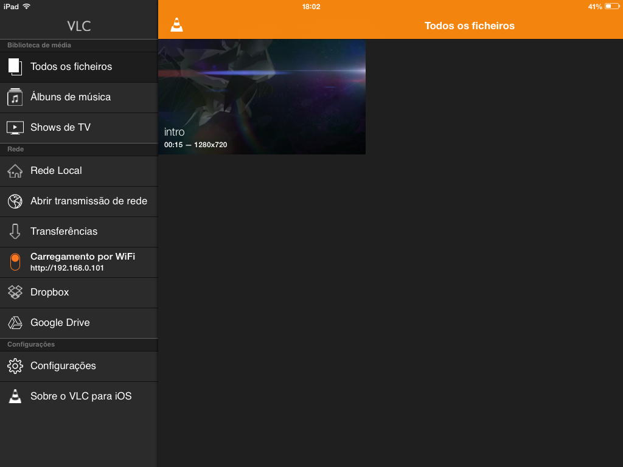Toggle the WiFi upload switch
This screenshot has height=467, width=623.
click(15, 262)
